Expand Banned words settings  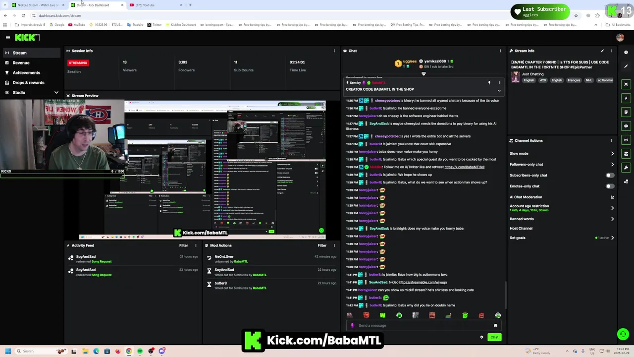click(x=612, y=219)
